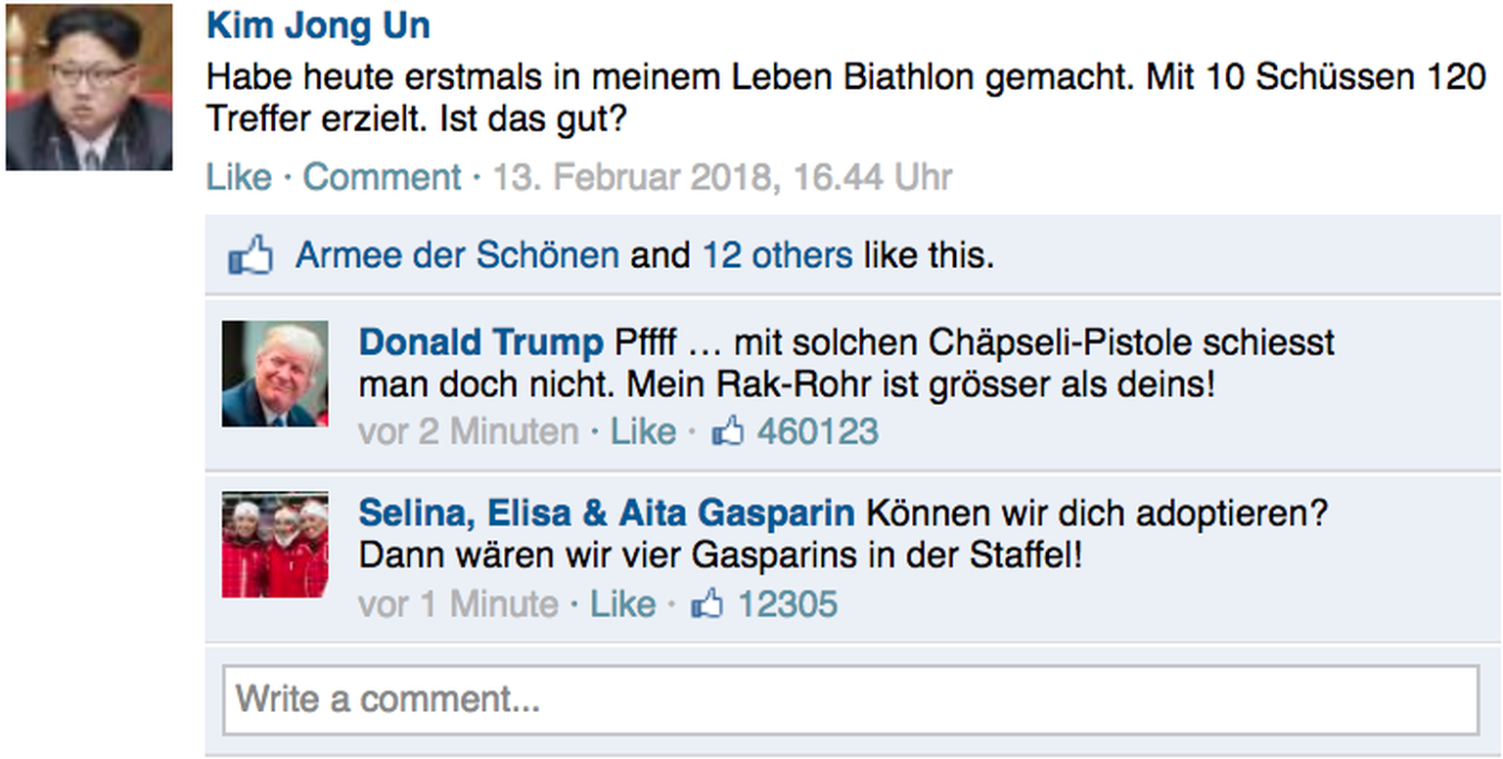Screen dimensions: 1503x759
Task: Open the post author's profile picture
Action: pos(89,87)
